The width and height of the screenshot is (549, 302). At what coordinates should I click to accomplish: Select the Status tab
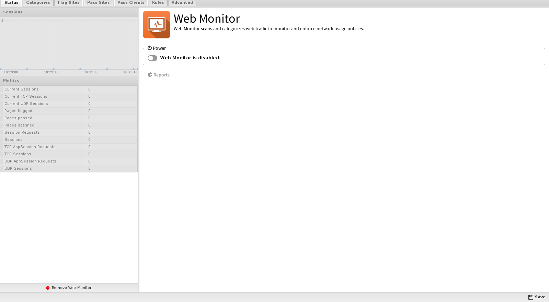(x=11, y=3)
